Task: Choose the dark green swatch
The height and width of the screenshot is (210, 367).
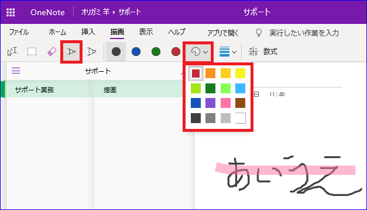Action: [210, 88]
